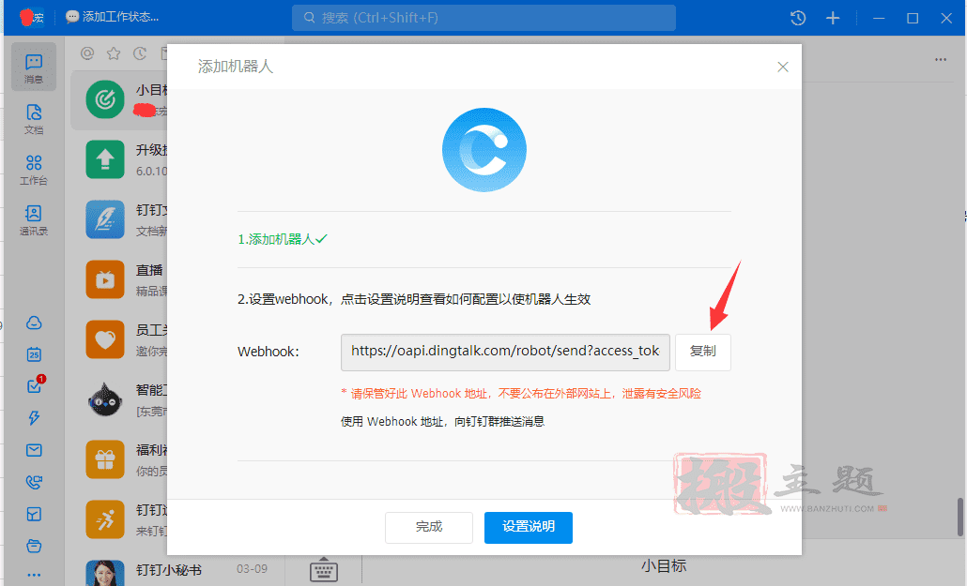Open the phone call icon in sidebar
Image resolution: width=967 pixels, height=586 pixels.
coord(34,482)
